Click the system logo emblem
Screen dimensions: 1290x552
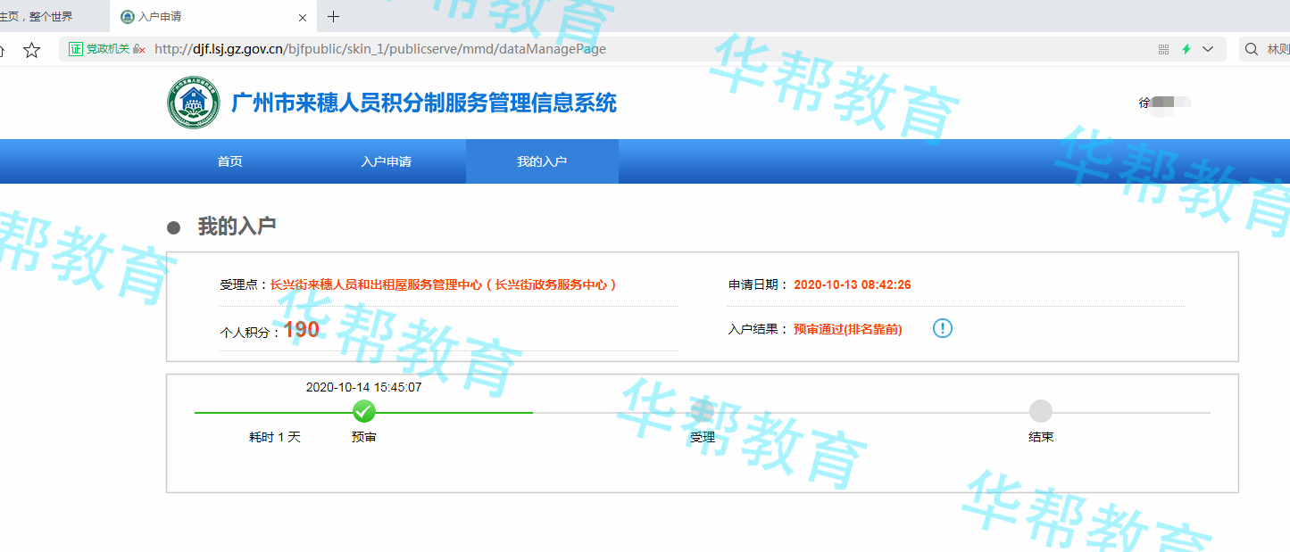[x=193, y=103]
